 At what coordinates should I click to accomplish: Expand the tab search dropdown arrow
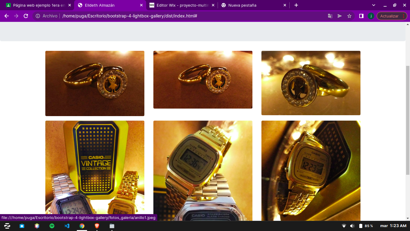coord(374,5)
